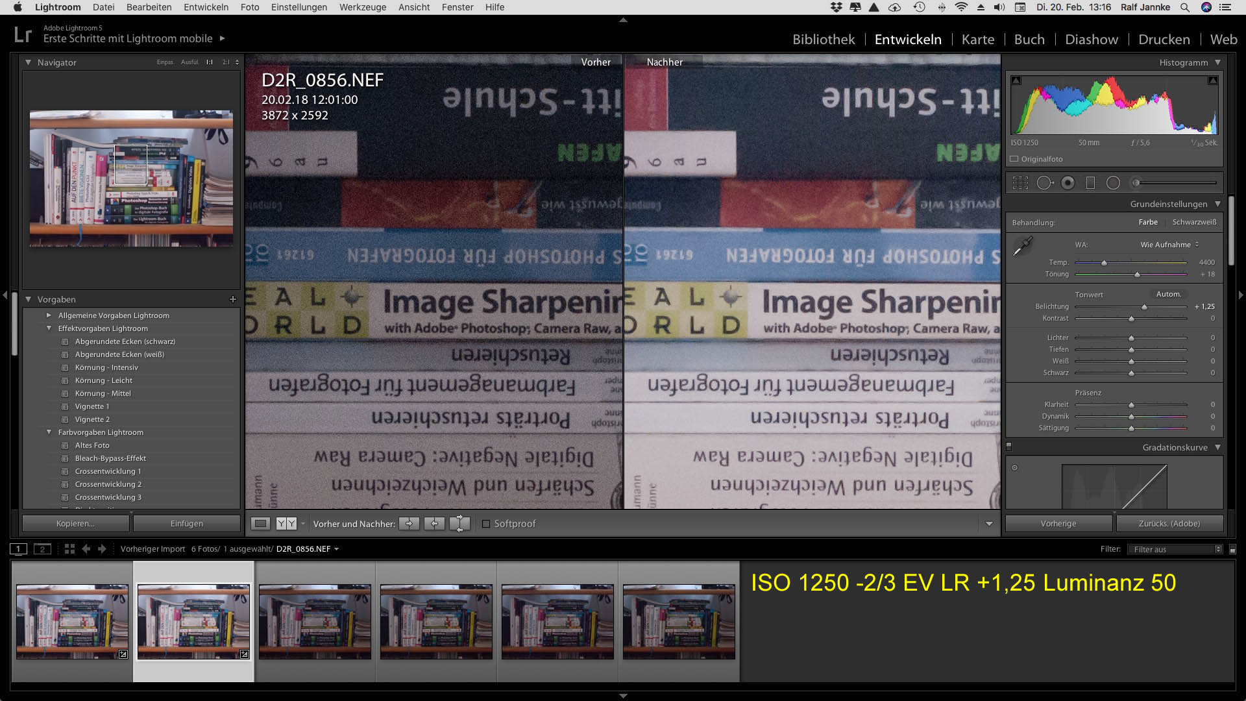
Task: Switch to the Bibliothek module
Action: (x=824, y=40)
